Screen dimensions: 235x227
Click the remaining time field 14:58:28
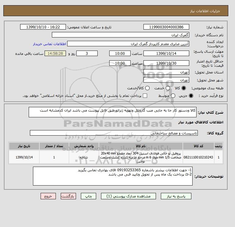55,53
